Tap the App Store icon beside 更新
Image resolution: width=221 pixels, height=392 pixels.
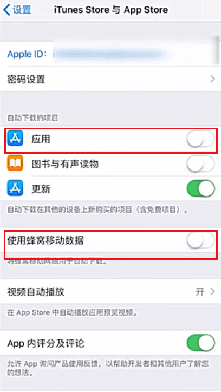coord(15,188)
